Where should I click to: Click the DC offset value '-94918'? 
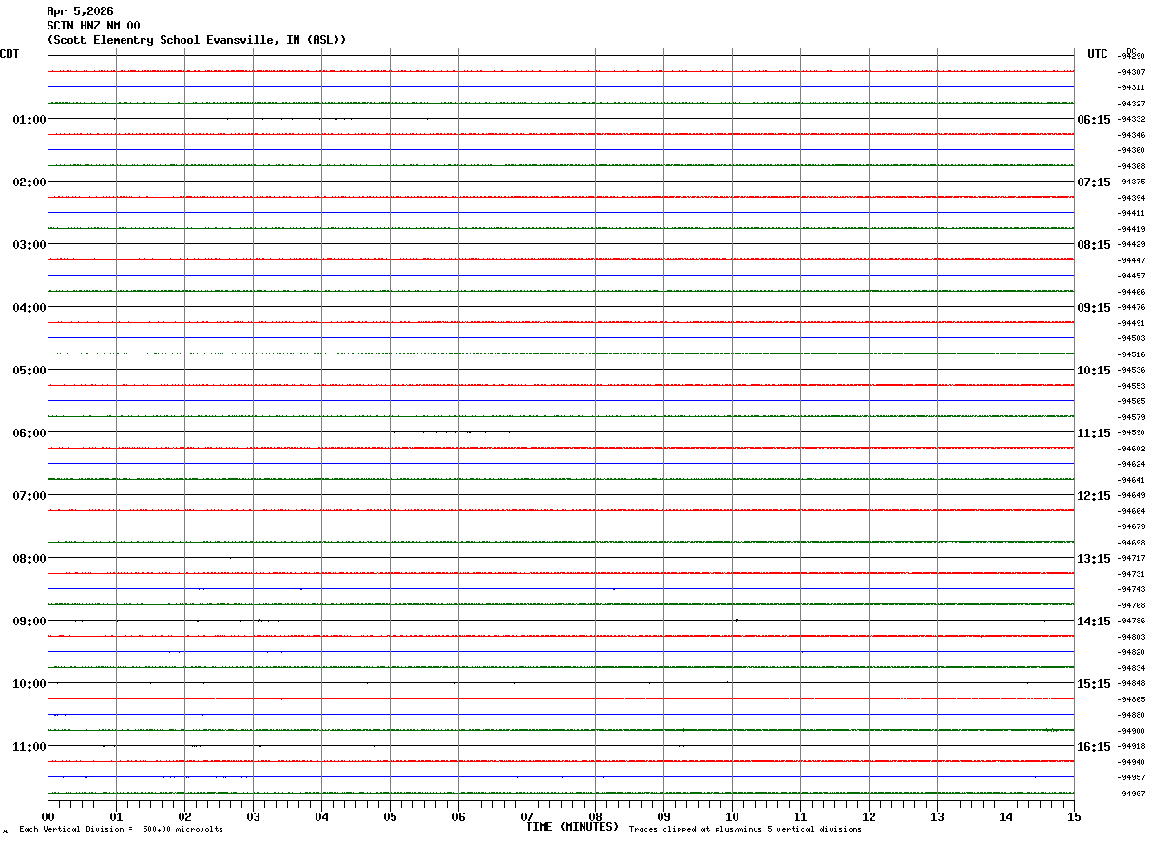(1131, 747)
